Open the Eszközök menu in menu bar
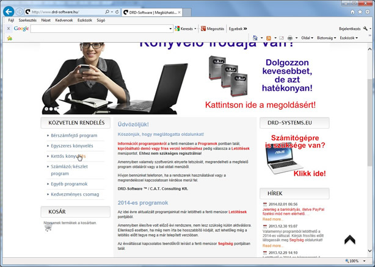This screenshot has height=267, width=375. pyautogui.click(x=85, y=20)
